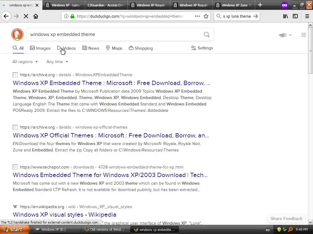Select the Images search category
Viewport: 313px width, 234px height.
[x=40, y=48]
